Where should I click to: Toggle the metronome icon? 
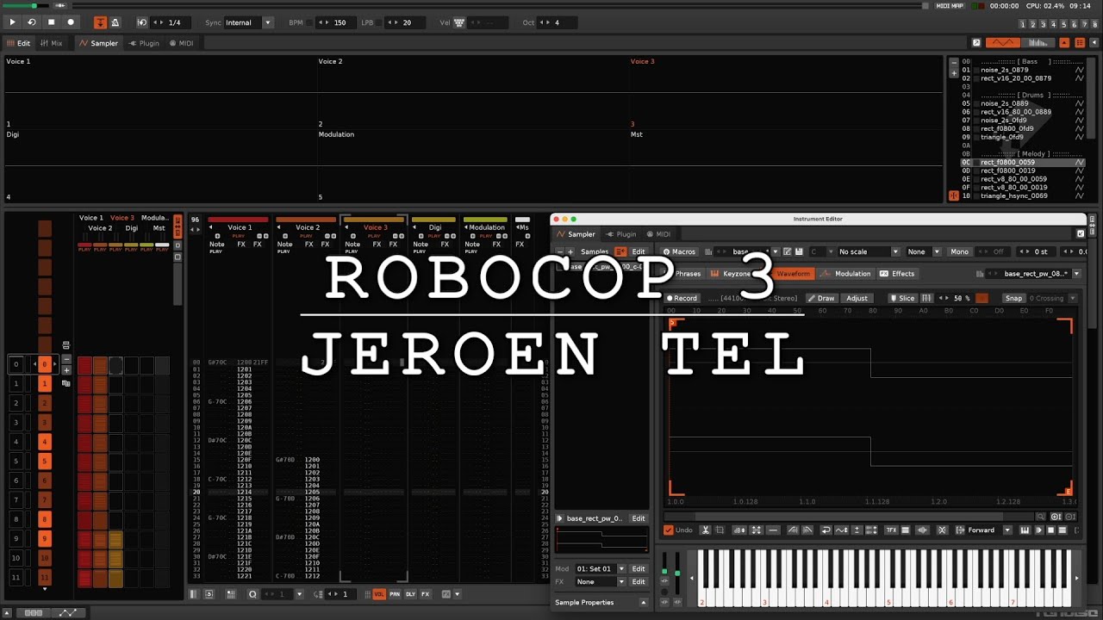tap(115, 22)
